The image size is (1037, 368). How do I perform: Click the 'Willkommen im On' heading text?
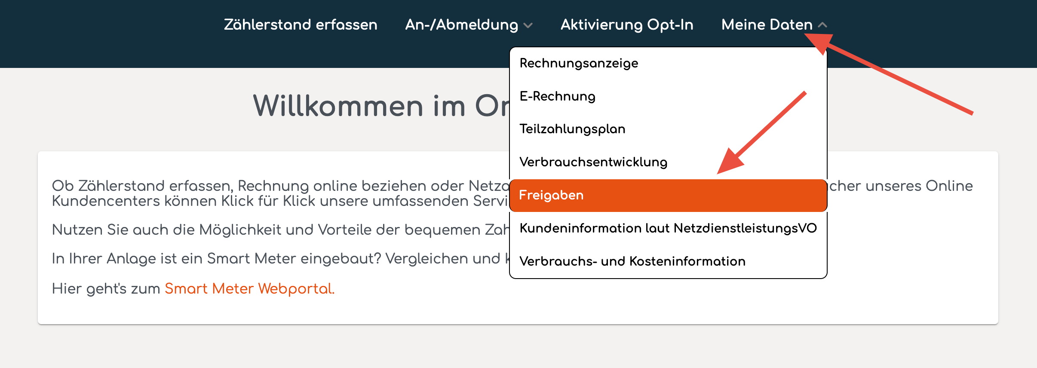[381, 106]
